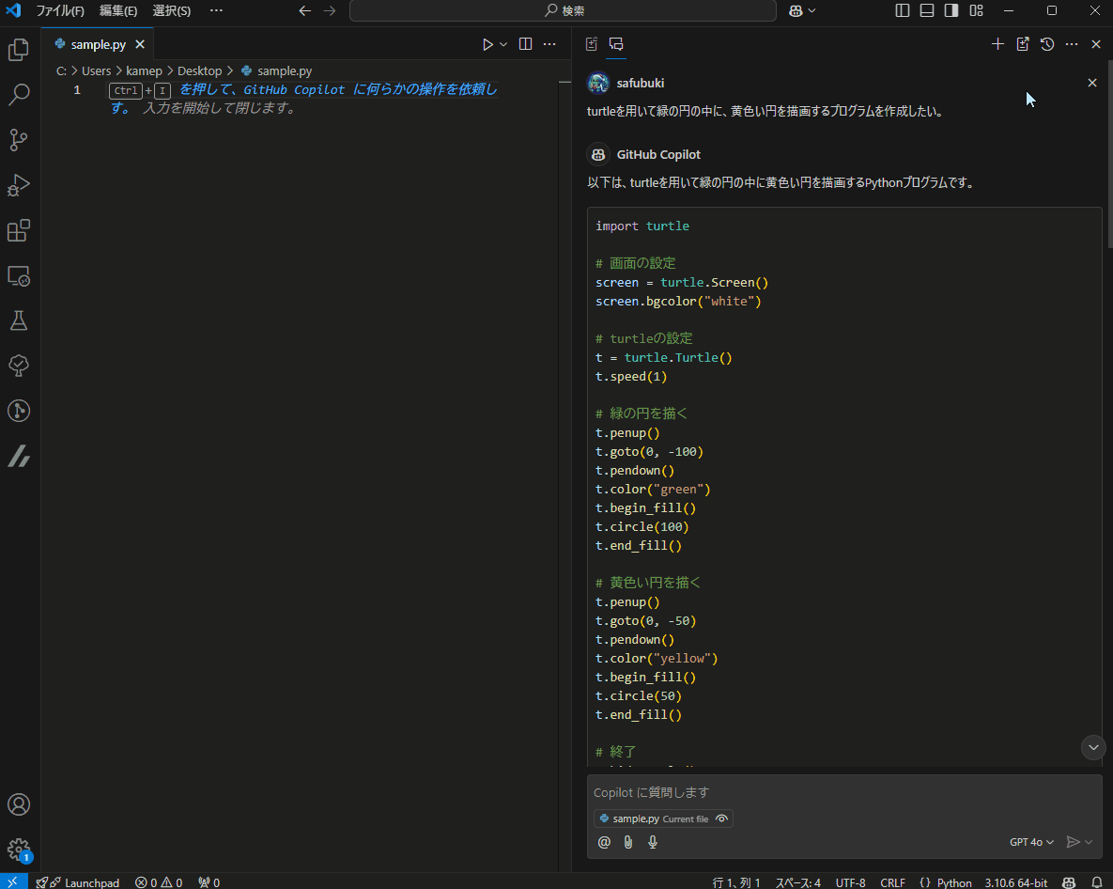Open the 選択(S) menu
Viewport: 1113px width, 889px height.
[172, 10]
